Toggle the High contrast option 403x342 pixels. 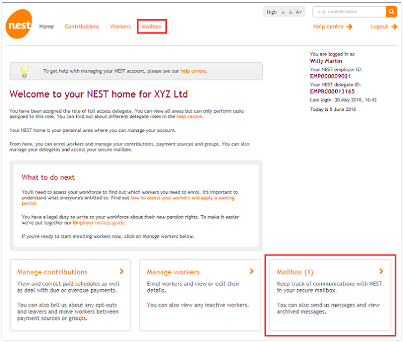(x=271, y=12)
